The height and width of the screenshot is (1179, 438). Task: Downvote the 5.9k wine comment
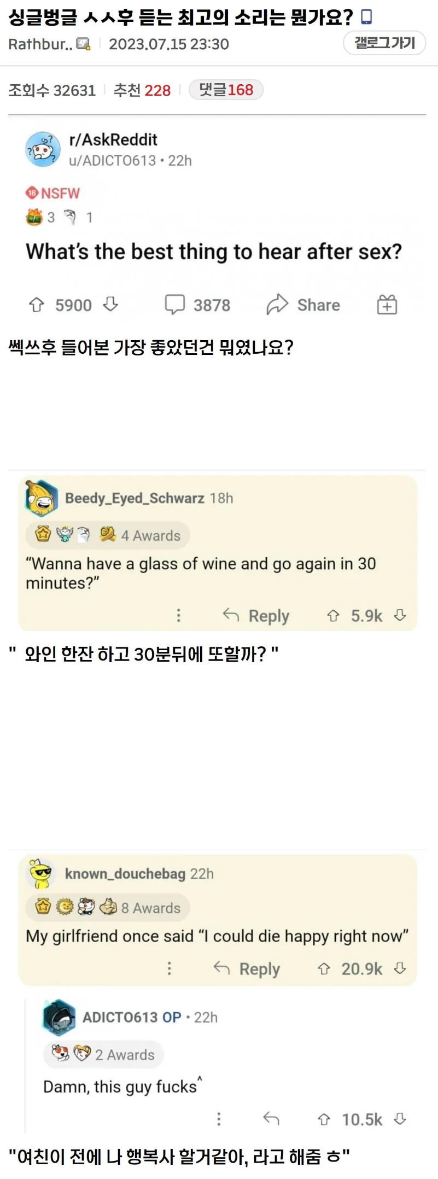click(400, 615)
